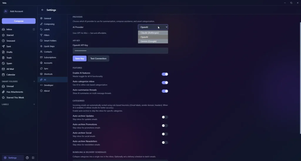Click the split-pane icon beside Inbox

[x=34, y=29]
